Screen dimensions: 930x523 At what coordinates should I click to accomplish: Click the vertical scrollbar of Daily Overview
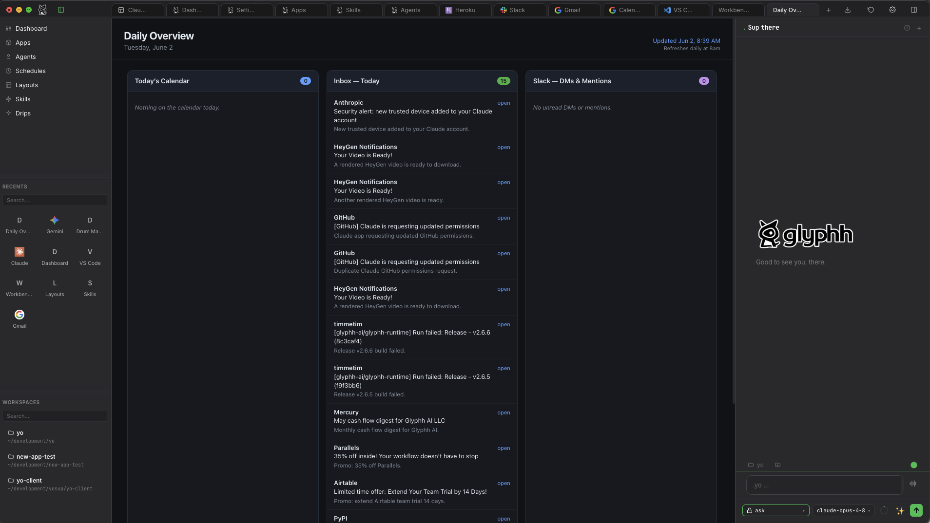point(734,212)
